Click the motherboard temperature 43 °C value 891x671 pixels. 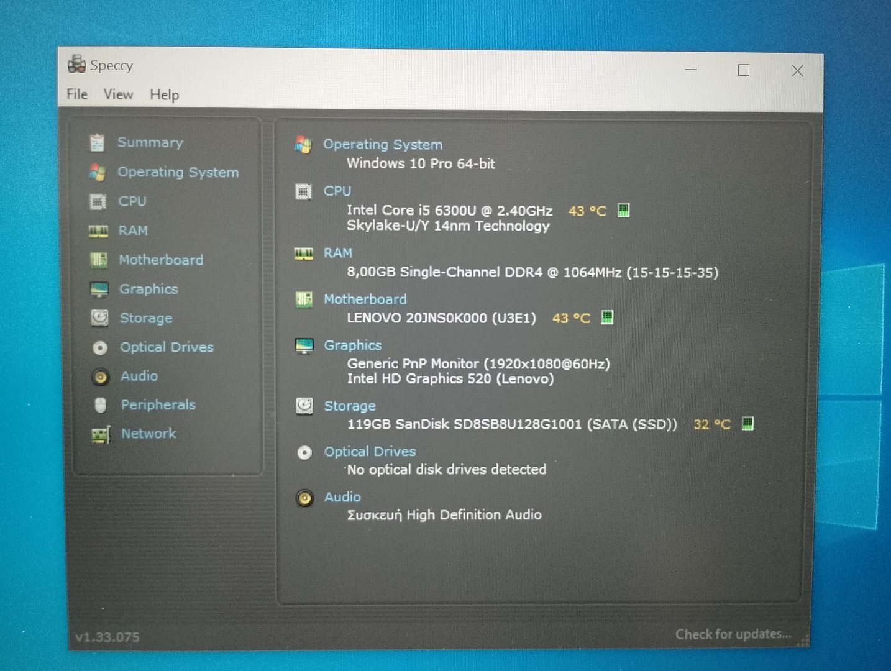(571, 318)
